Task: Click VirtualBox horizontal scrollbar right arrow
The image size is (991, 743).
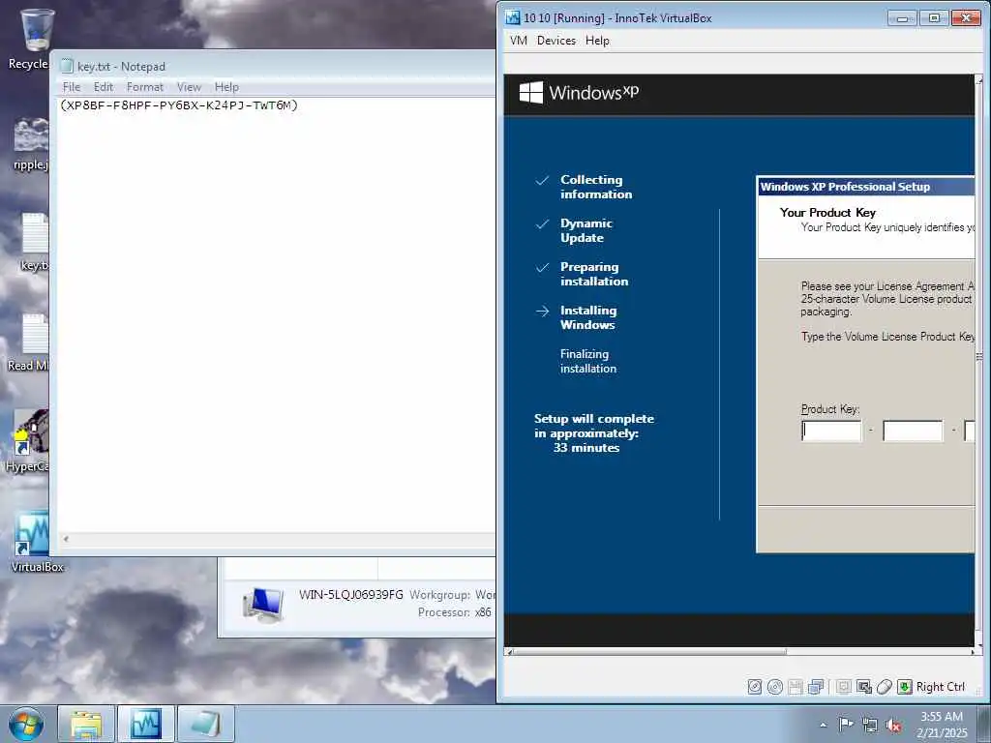Action: point(973,651)
